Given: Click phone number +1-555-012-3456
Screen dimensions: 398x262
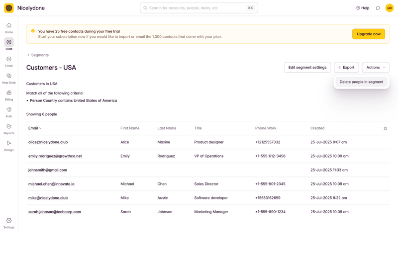Looking at the screenshot, I should pyautogui.click(x=270, y=156).
